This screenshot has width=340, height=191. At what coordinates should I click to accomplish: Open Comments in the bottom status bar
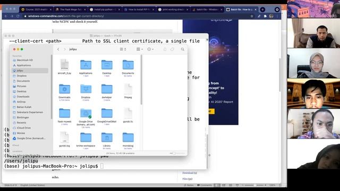click(x=204, y=185)
